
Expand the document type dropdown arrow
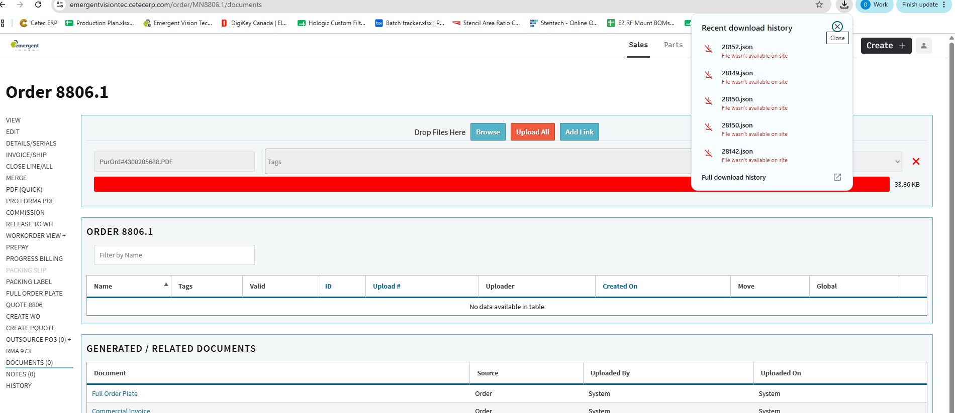click(x=897, y=162)
